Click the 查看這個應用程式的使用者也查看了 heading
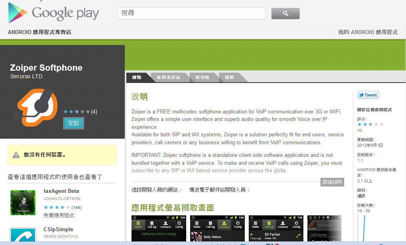Image resolution: width=406 pixels, height=245 pixels. click(x=55, y=177)
